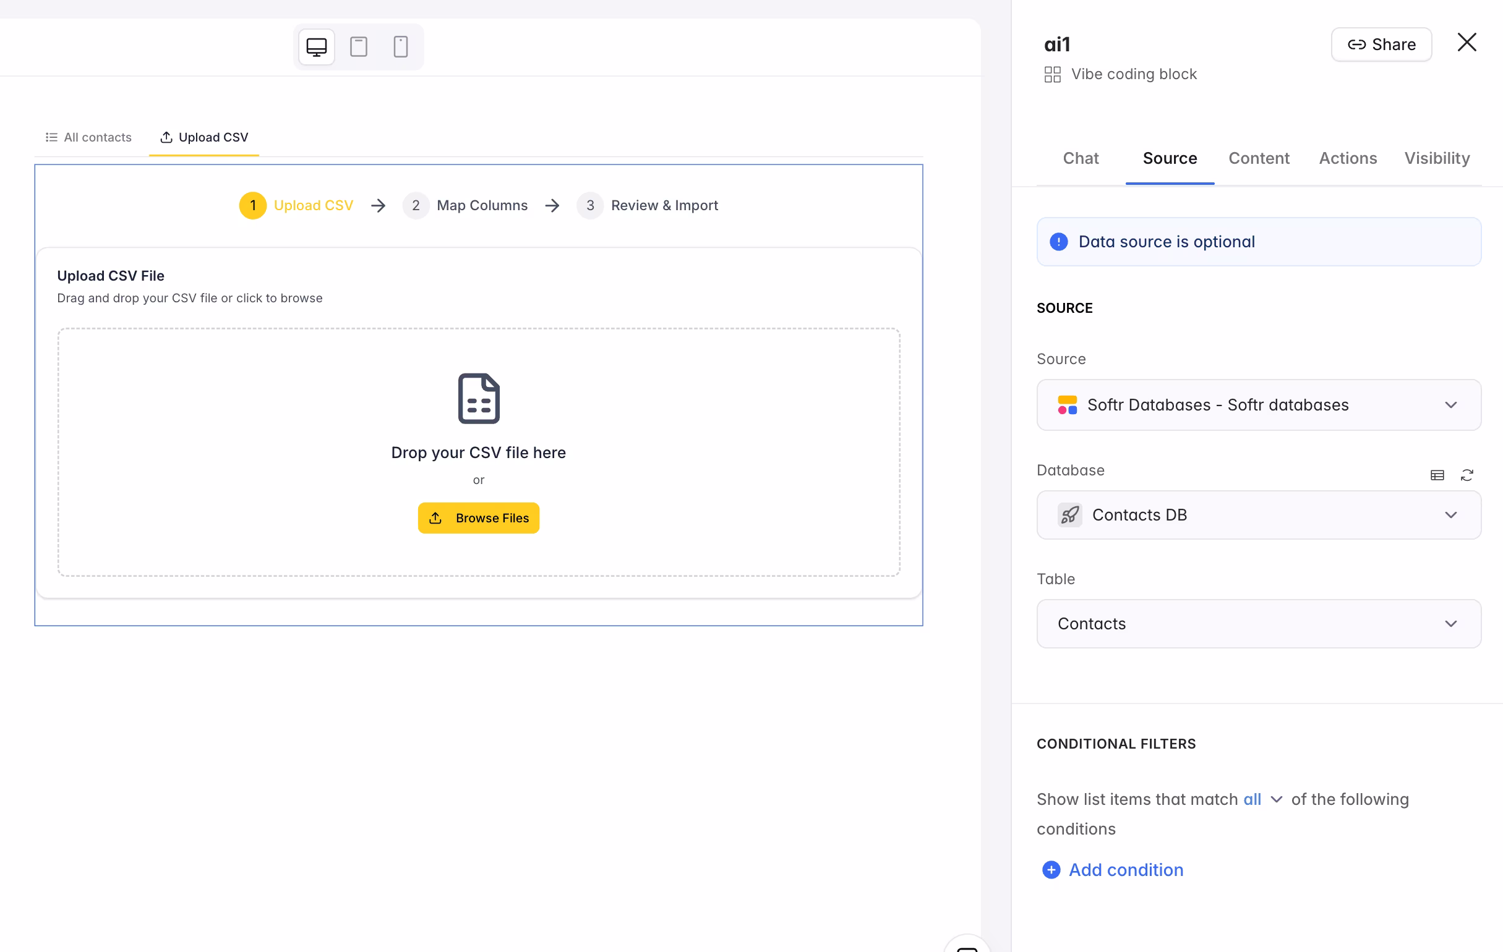The image size is (1503, 952).
Task: Select step 2 Map Columns
Action: point(466,205)
